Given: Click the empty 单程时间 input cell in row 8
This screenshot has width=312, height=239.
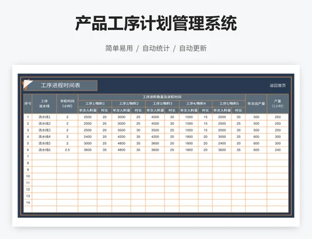Looking at the screenshot, I should pyautogui.click(x=67, y=163).
